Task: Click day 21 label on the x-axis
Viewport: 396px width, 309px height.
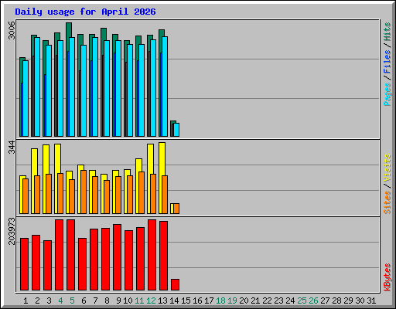Action: [x=255, y=301]
